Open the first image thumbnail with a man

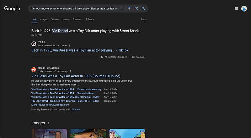coord(49,133)
